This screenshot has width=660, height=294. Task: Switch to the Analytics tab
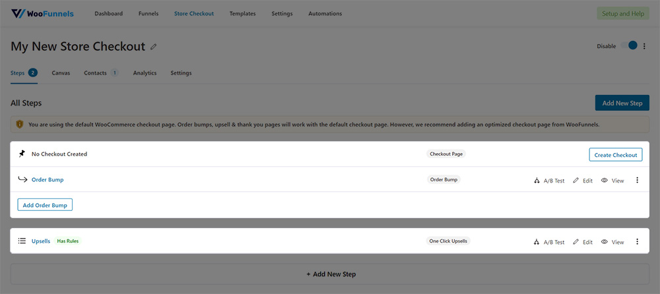point(145,73)
